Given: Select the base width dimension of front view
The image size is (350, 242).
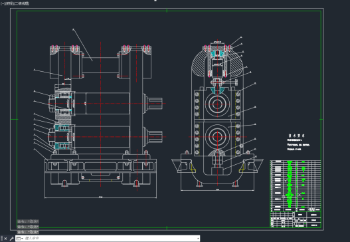Looking at the screenshot, I should point(101,197).
